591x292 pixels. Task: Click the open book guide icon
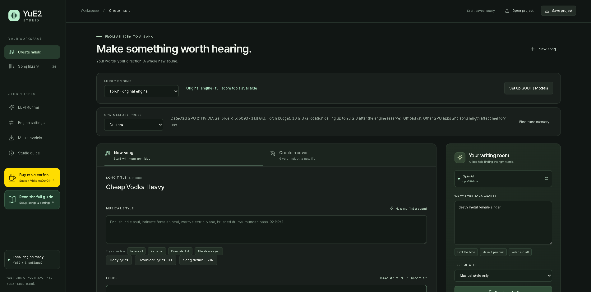pos(12,200)
